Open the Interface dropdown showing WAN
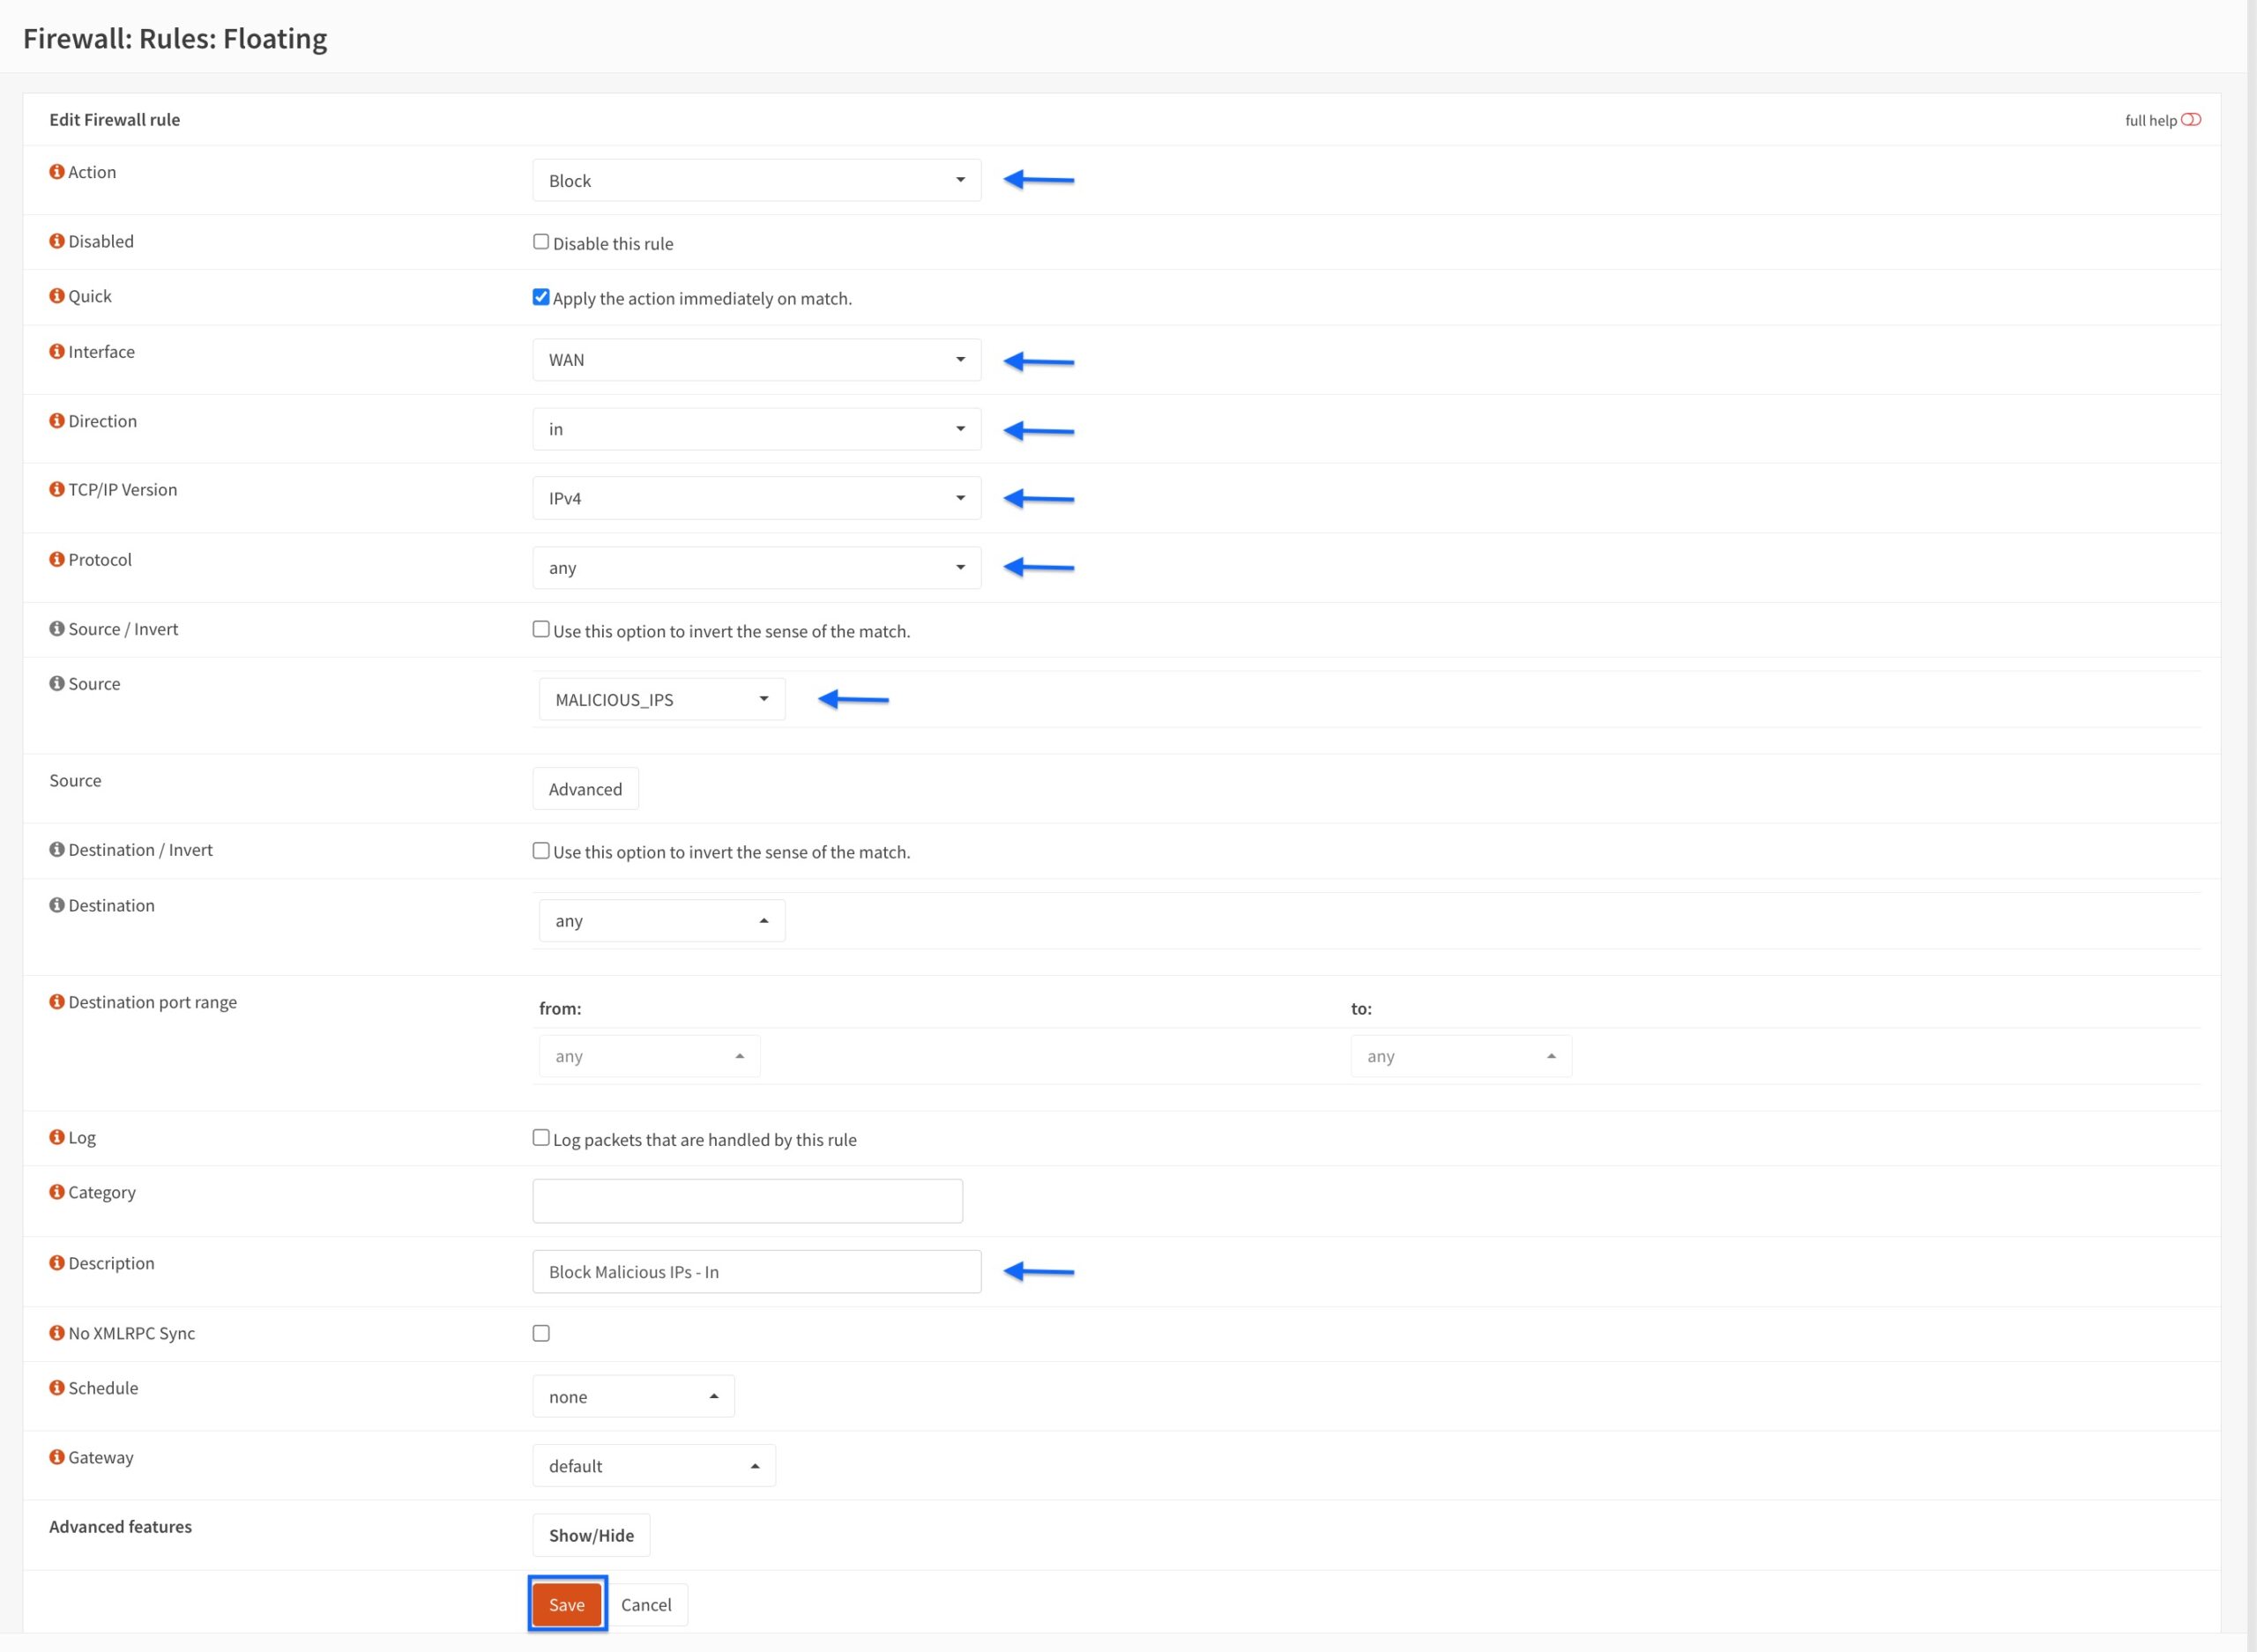The height and width of the screenshot is (1652, 2257). [757, 360]
